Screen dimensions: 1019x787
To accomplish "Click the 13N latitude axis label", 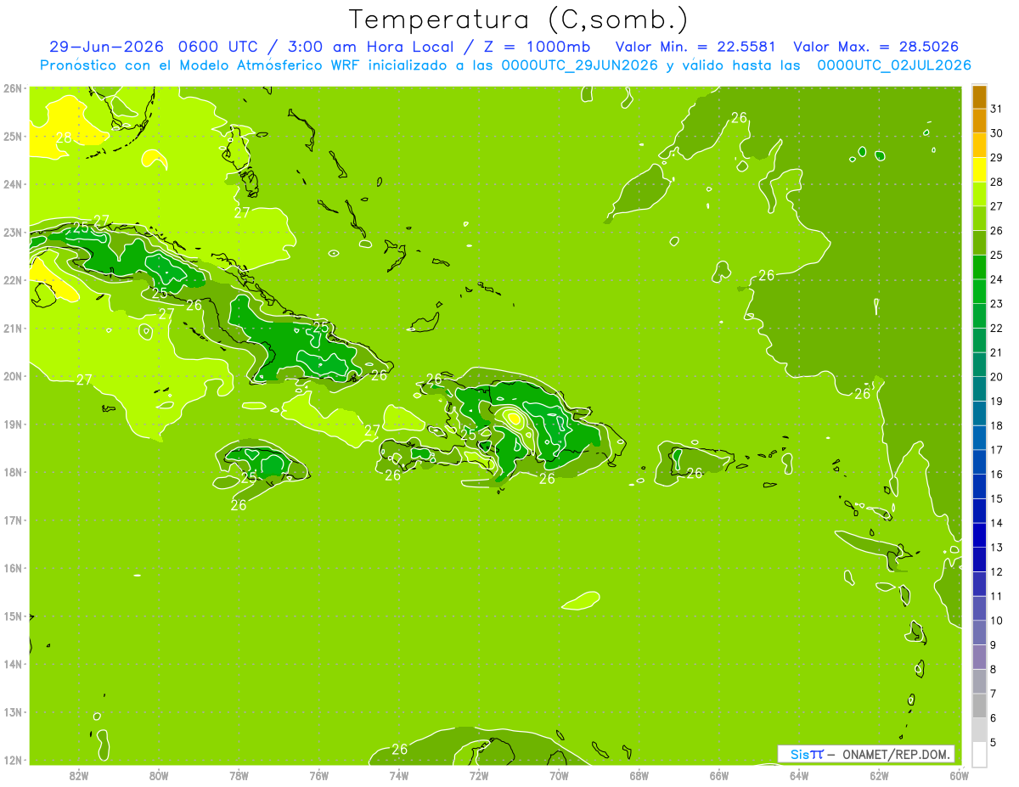I will [x=12, y=711].
